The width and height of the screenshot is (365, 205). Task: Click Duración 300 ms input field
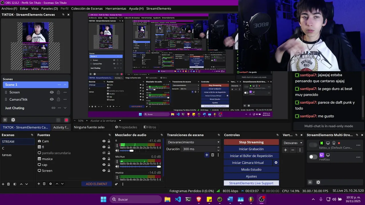click(x=198, y=149)
